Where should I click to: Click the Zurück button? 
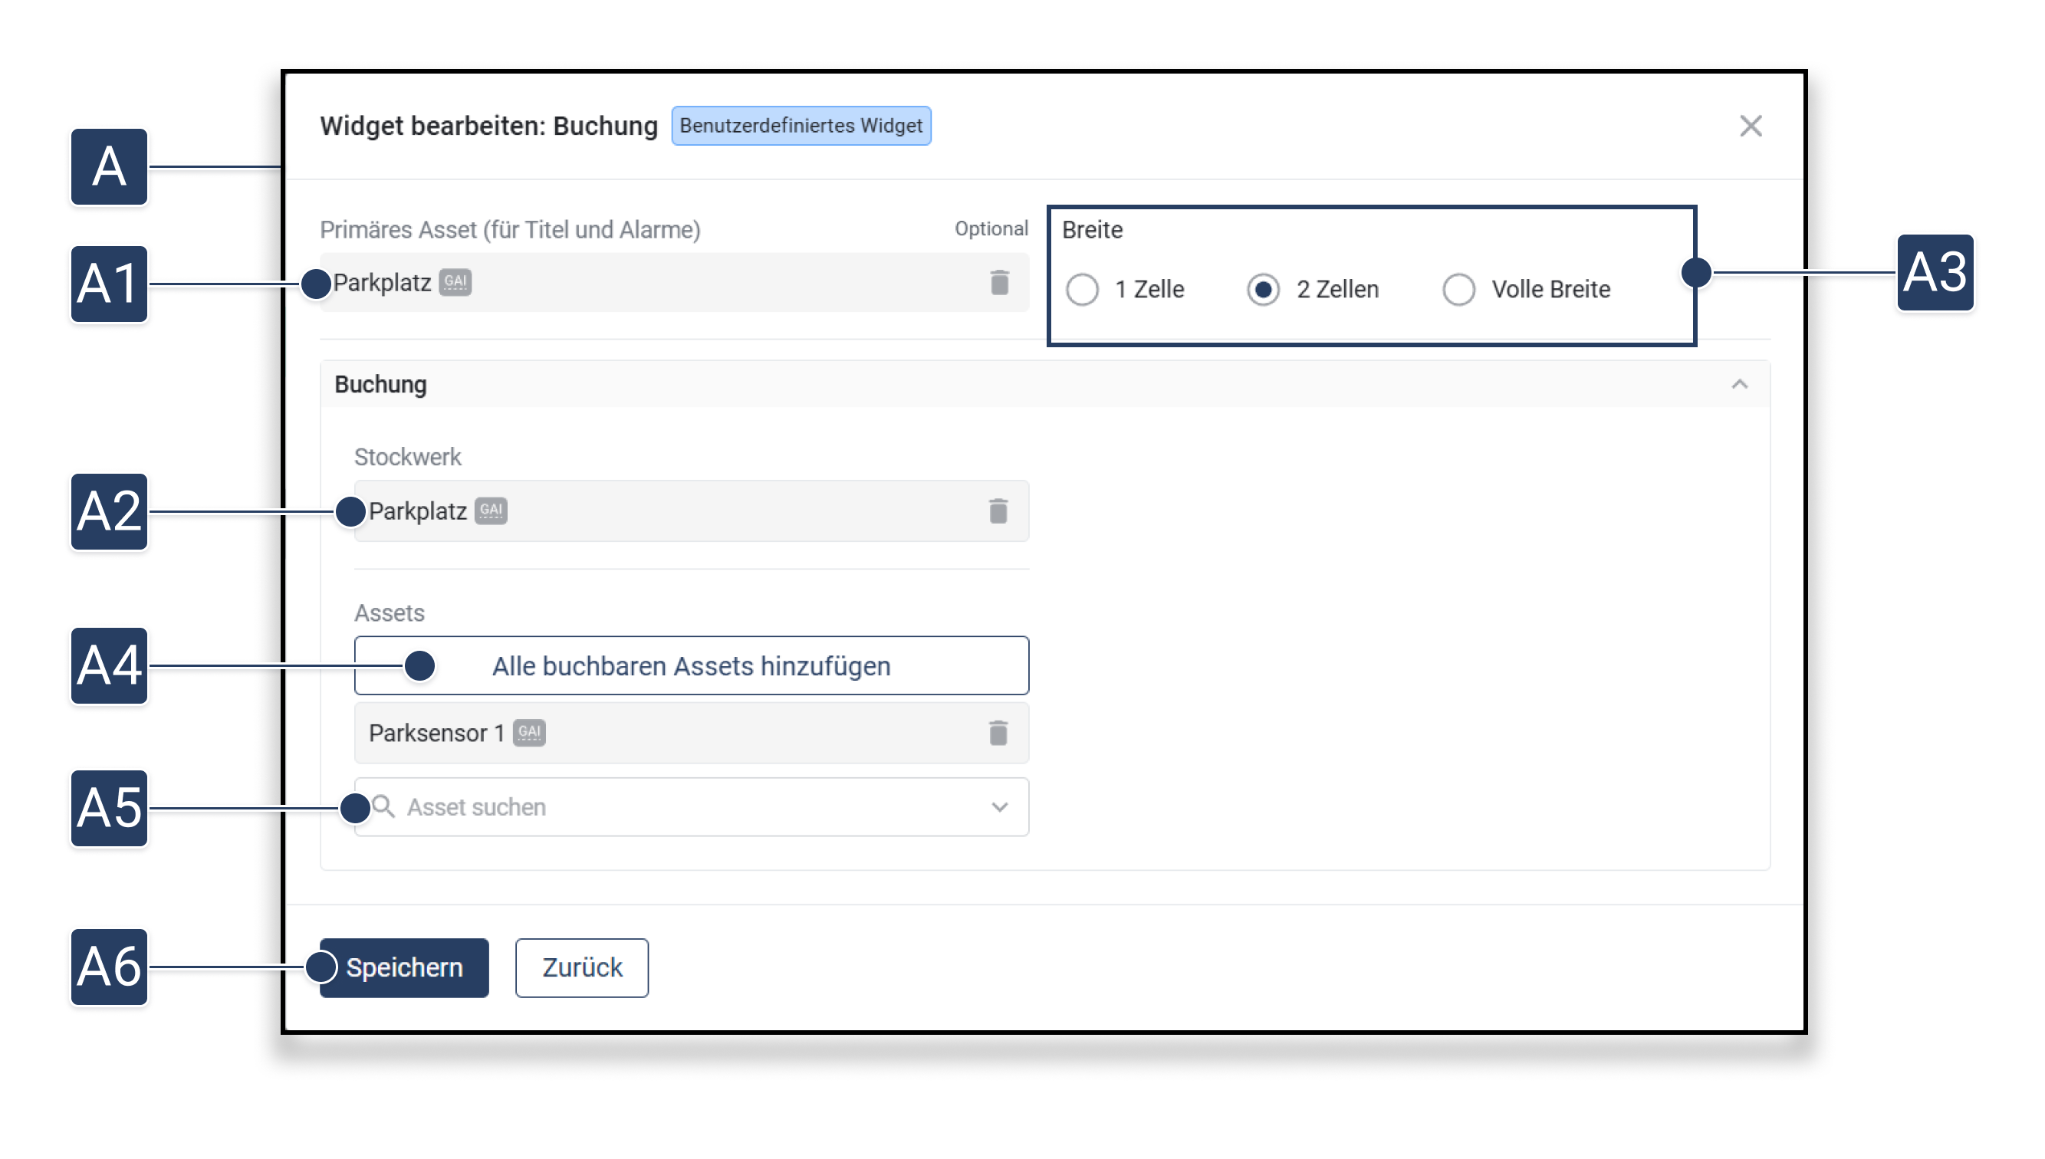[581, 968]
